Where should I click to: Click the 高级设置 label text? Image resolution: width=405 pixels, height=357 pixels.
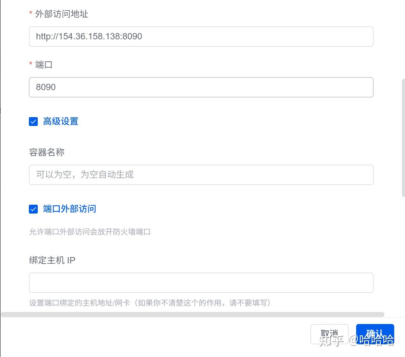tap(61, 122)
